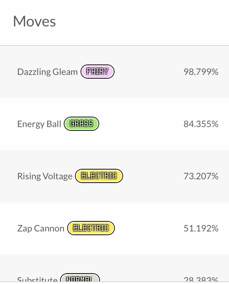Select Rising Voltage's Electric type badge

pyautogui.click(x=99, y=176)
